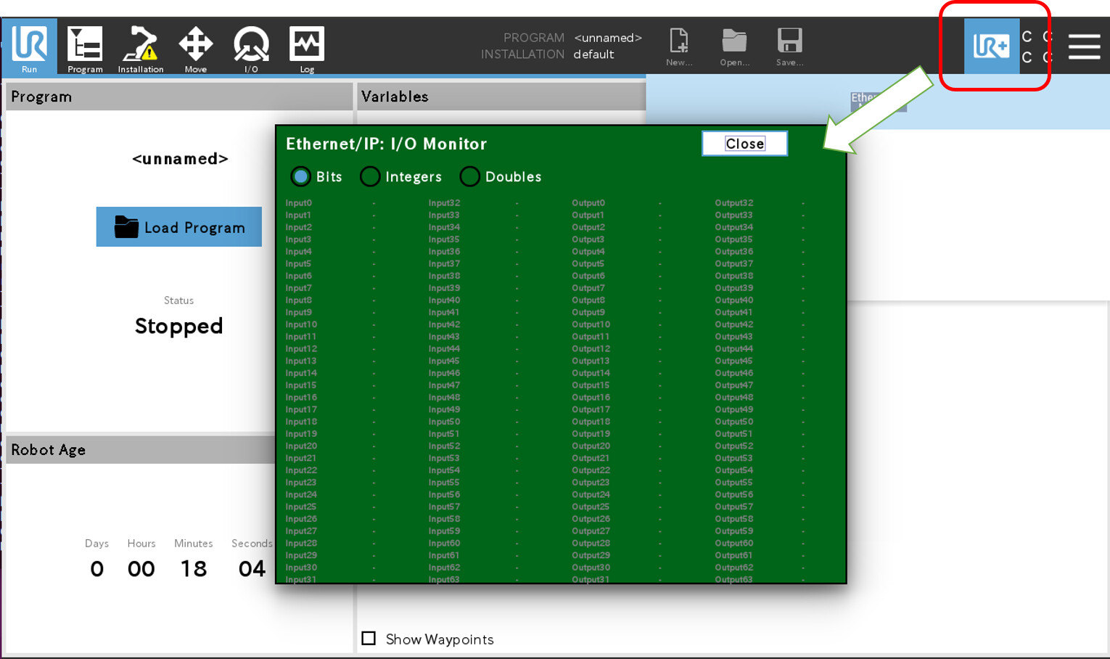1110x659 pixels.
Task: Open the I/O tab icon
Action: (x=251, y=49)
